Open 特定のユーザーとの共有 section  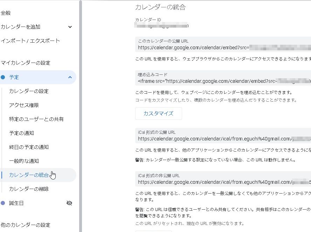(x=36, y=119)
